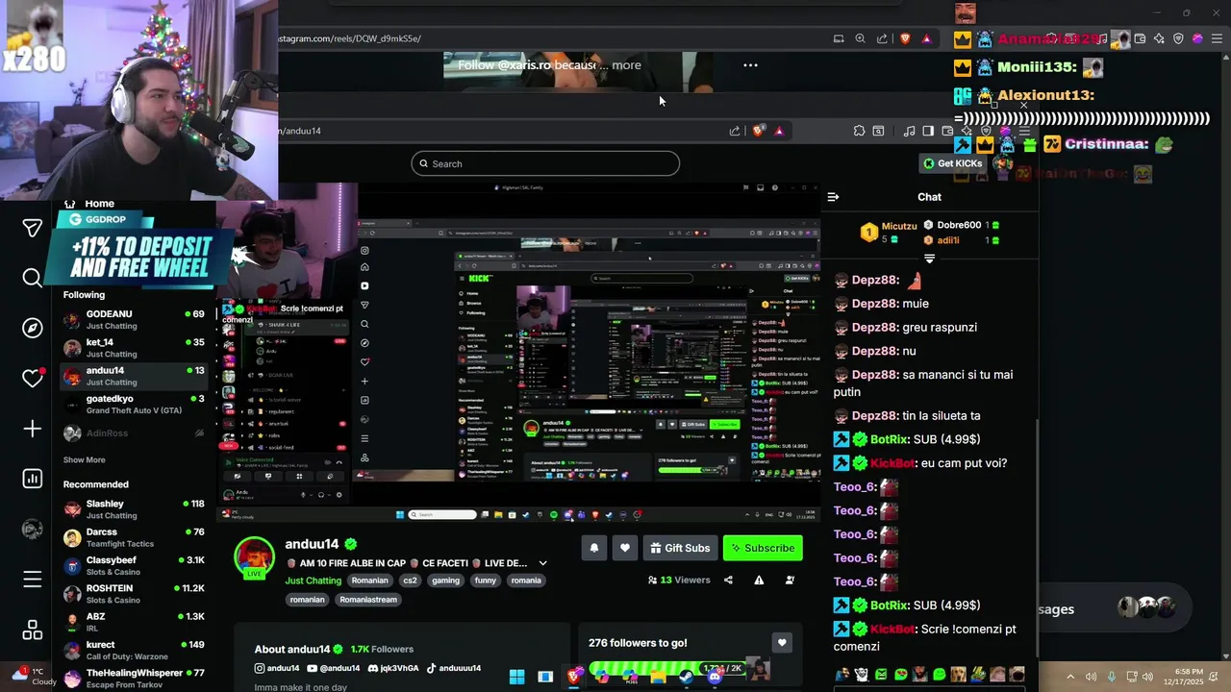Open Instagram direct messages paper-plane icon
The height and width of the screenshot is (692, 1231).
pos(32,228)
